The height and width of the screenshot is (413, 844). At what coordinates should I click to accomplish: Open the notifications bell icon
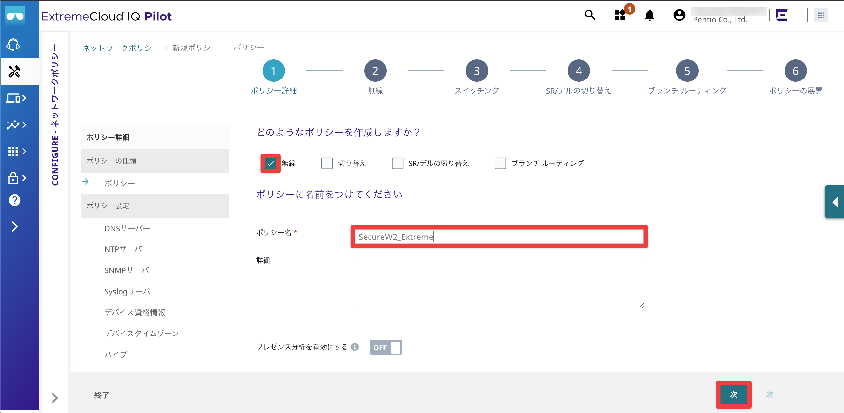[x=650, y=15]
